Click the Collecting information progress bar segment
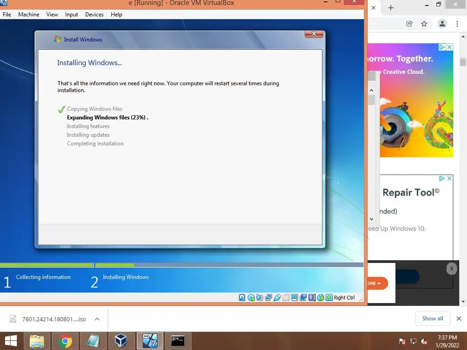This screenshot has height=350, width=467. 47,265
